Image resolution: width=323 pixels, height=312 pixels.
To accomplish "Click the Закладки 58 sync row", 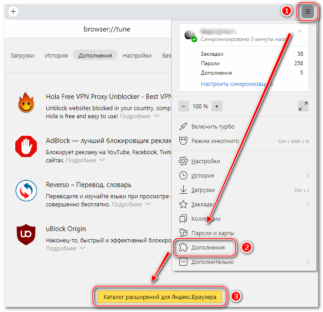I will pos(252,54).
